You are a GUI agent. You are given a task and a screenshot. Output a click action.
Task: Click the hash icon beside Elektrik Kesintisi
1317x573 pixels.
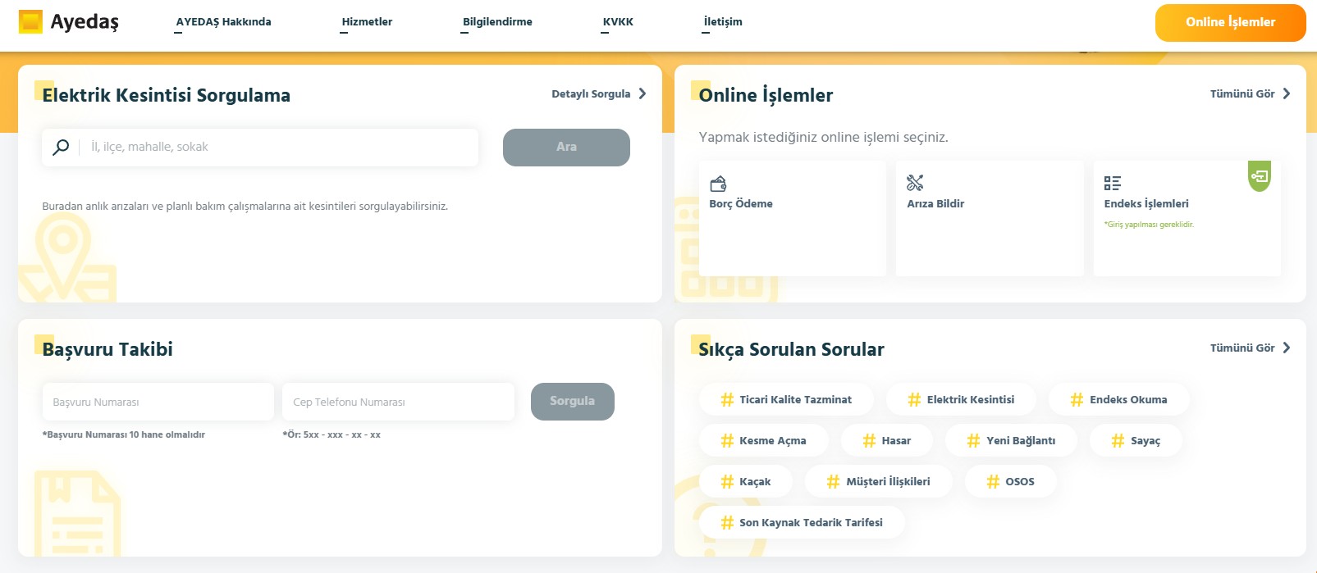(x=913, y=400)
